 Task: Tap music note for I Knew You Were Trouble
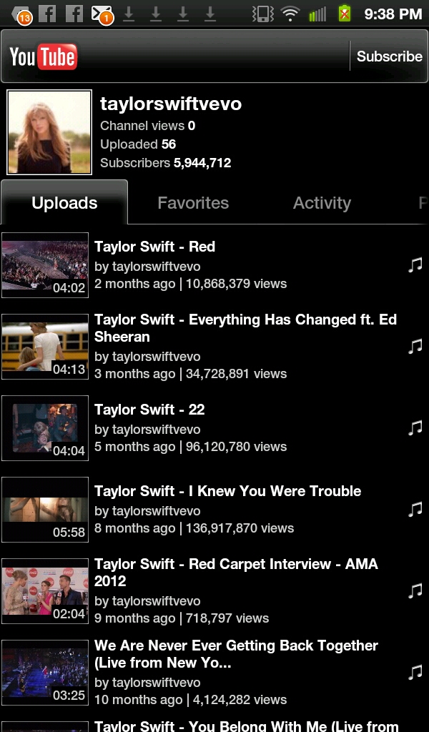pyautogui.click(x=415, y=509)
